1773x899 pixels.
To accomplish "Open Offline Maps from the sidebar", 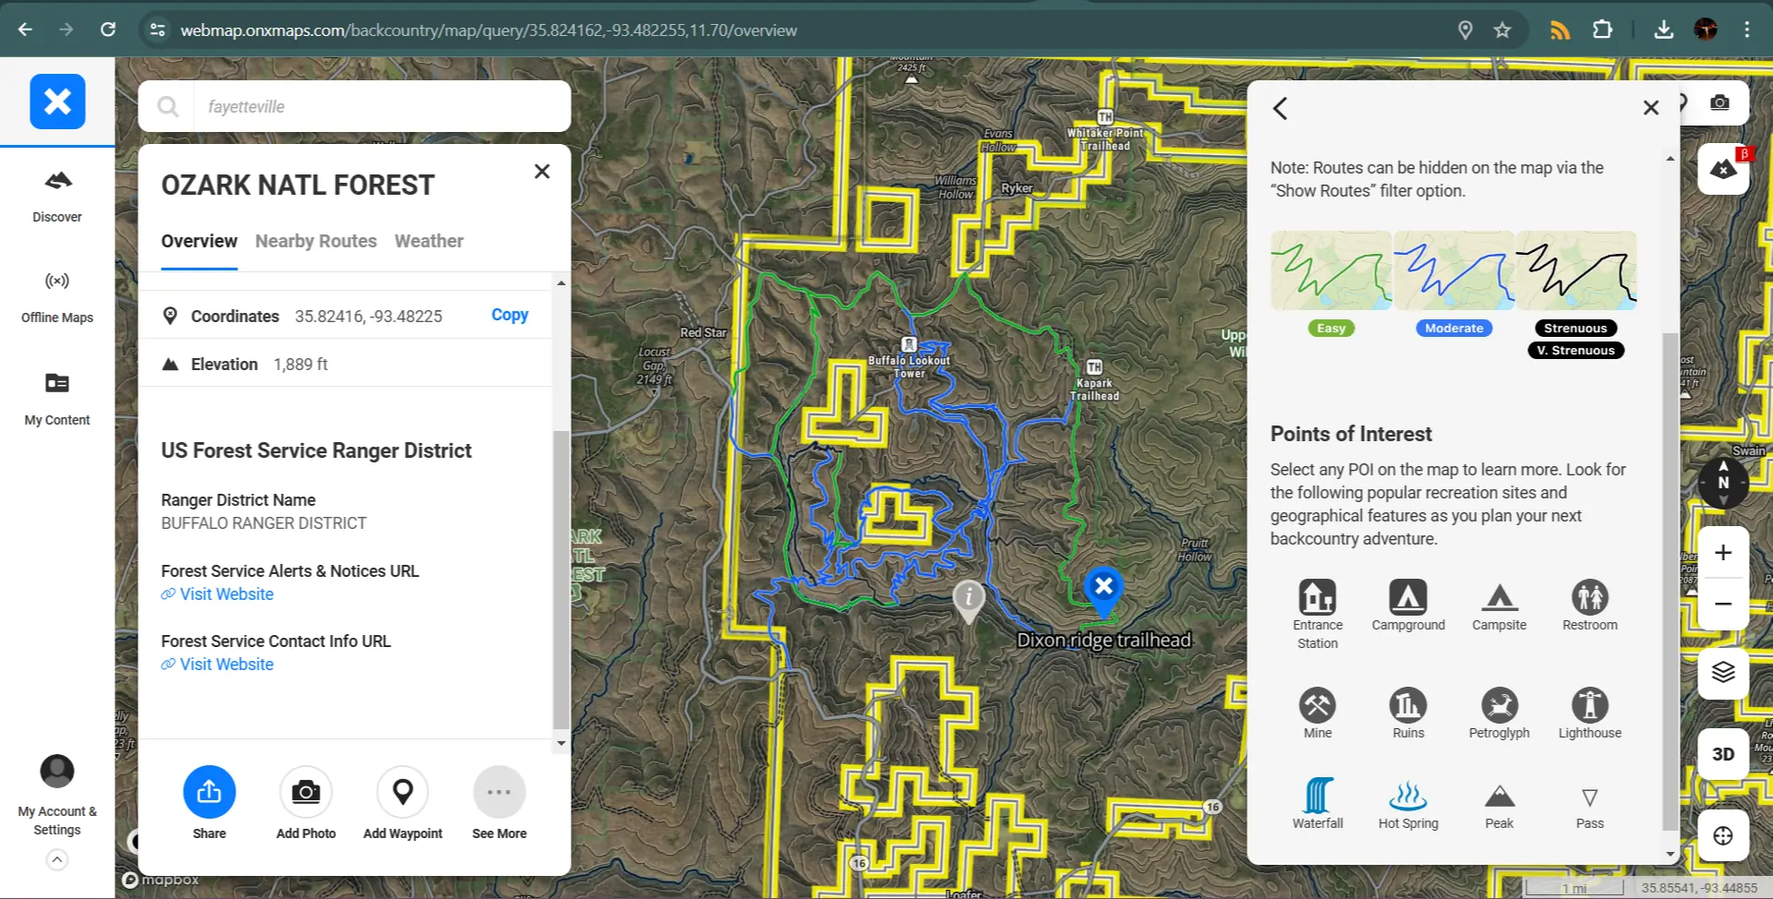I will click(x=56, y=294).
